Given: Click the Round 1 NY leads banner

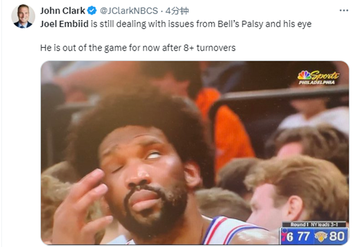Looking at the screenshot, I should click(314, 225).
